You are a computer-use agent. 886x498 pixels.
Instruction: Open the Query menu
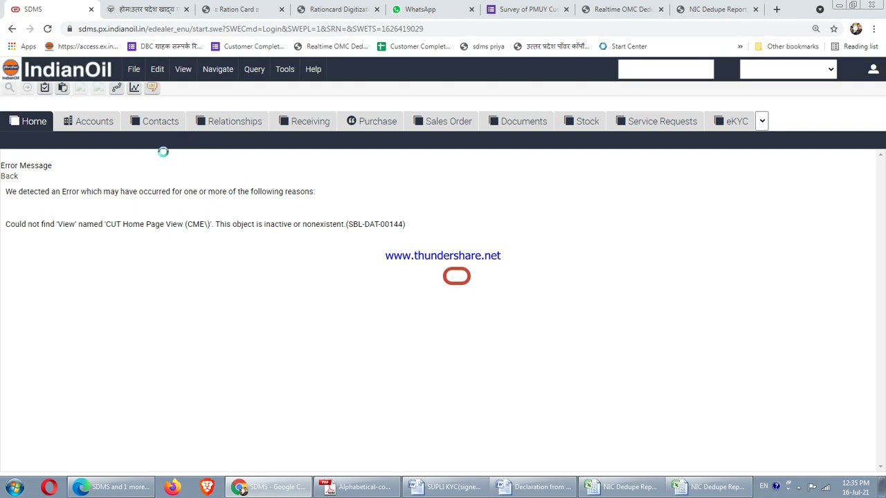254,69
